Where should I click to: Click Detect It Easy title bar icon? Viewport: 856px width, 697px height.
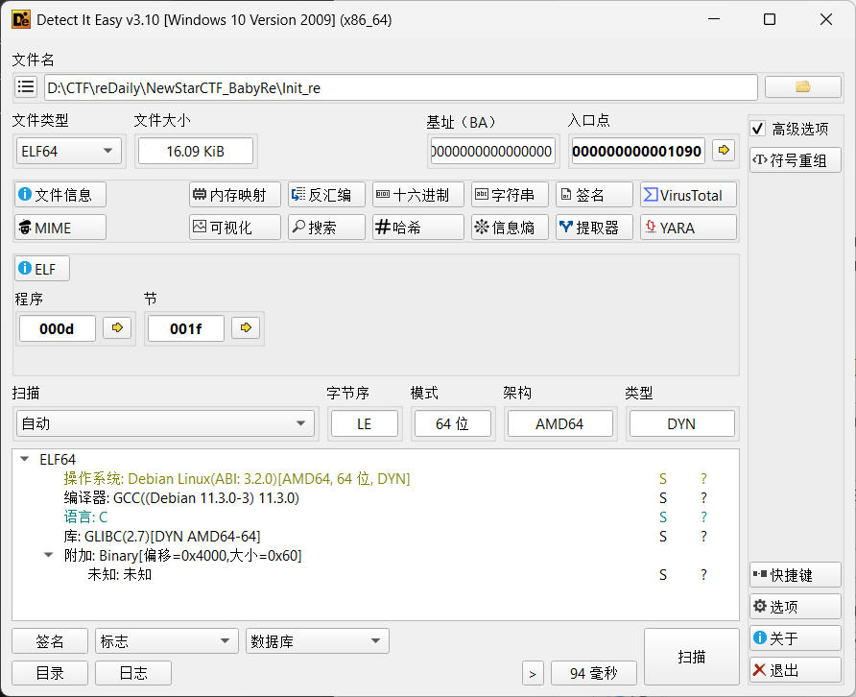[21, 19]
